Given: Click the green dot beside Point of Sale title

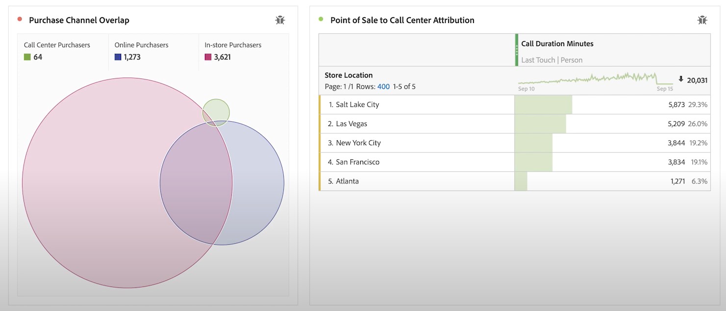Looking at the screenshot, I should (321, 20).
